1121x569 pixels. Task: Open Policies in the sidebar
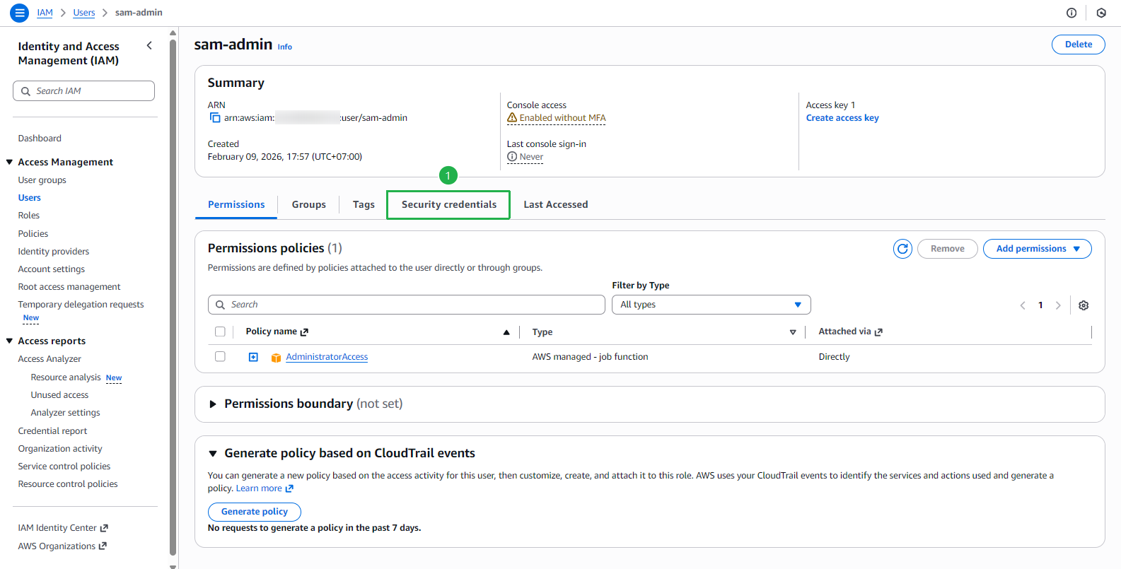33,234
